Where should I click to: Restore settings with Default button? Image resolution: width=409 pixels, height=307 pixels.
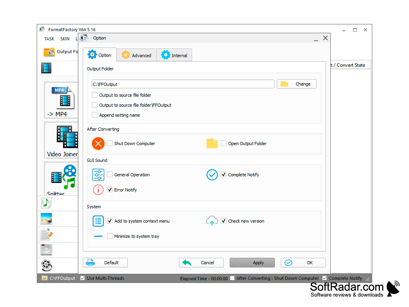[105, 263]
